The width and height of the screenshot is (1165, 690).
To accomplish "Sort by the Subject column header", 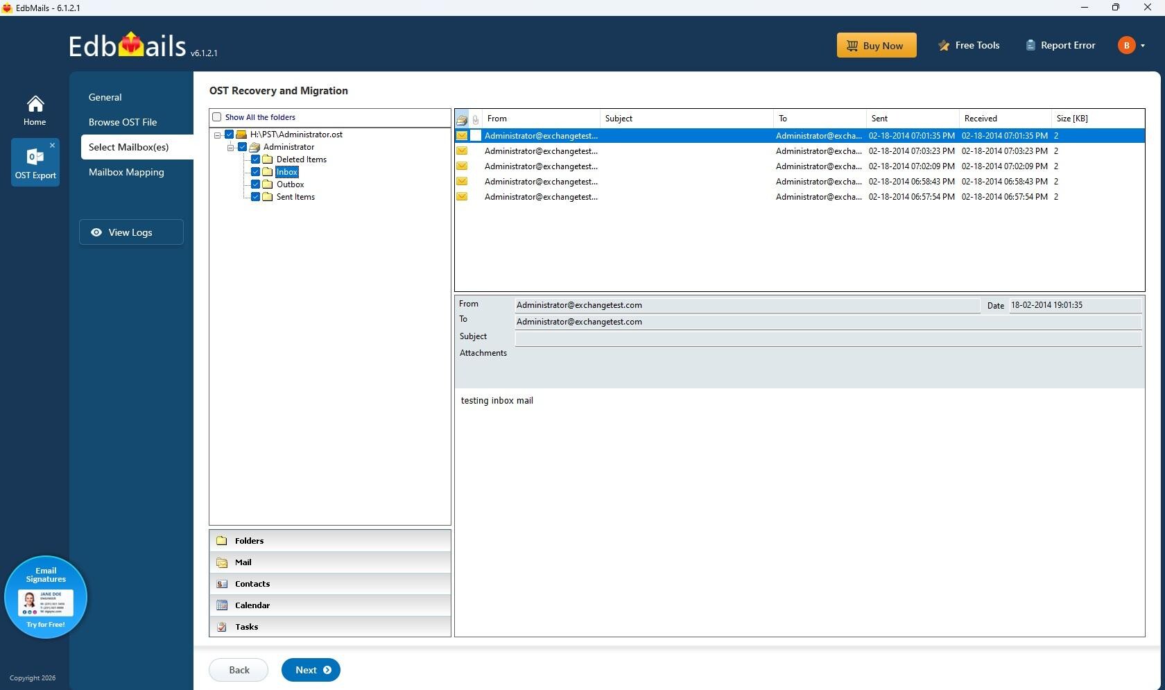I will (x=687, y=119).
